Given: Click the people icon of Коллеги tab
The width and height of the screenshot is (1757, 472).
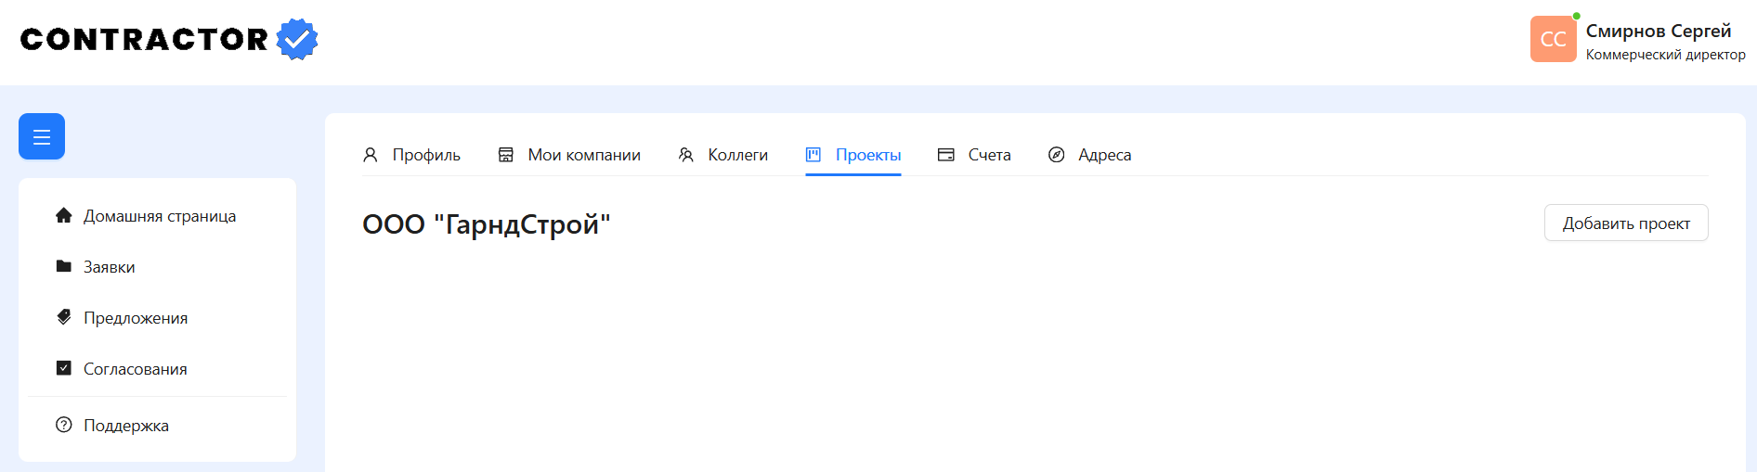Looking at the screenshot, I should [x=686, y=155].
